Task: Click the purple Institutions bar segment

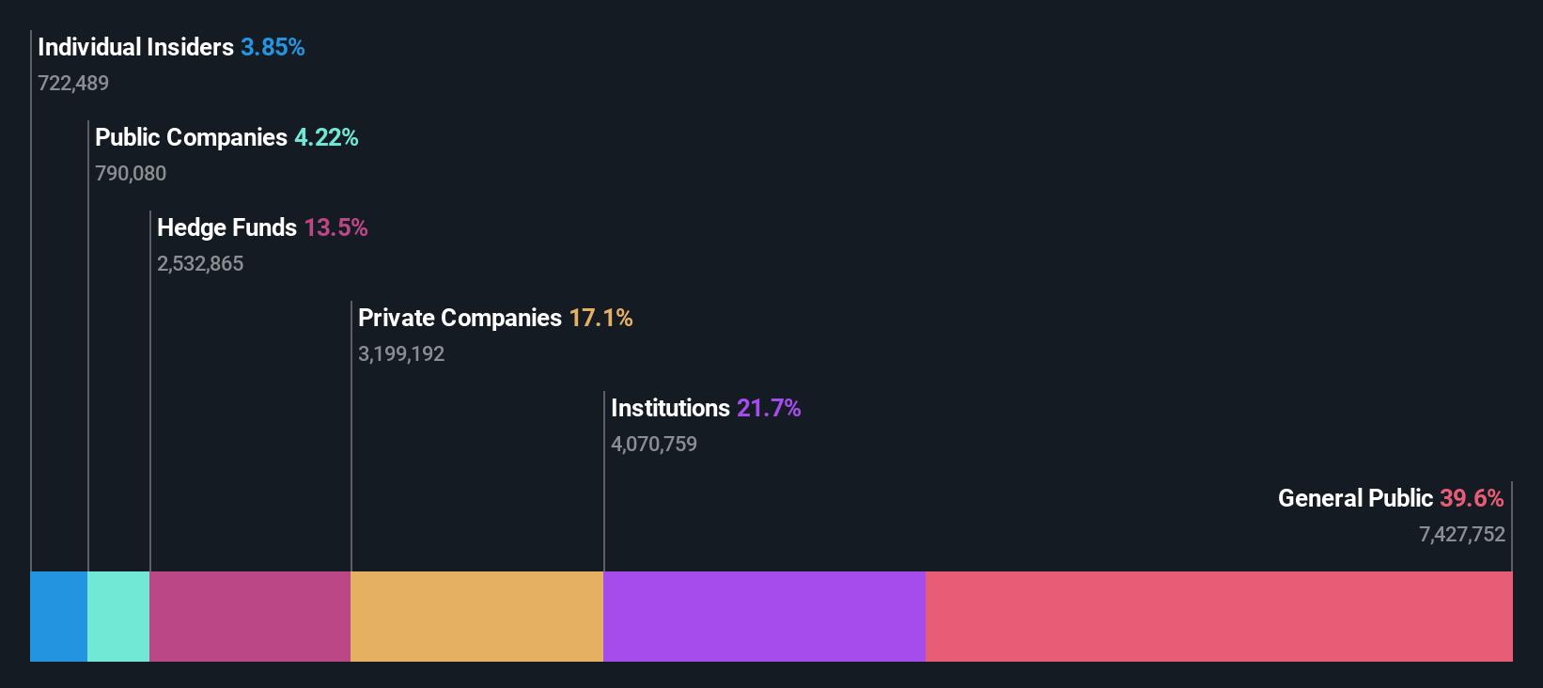Action: 764,616
